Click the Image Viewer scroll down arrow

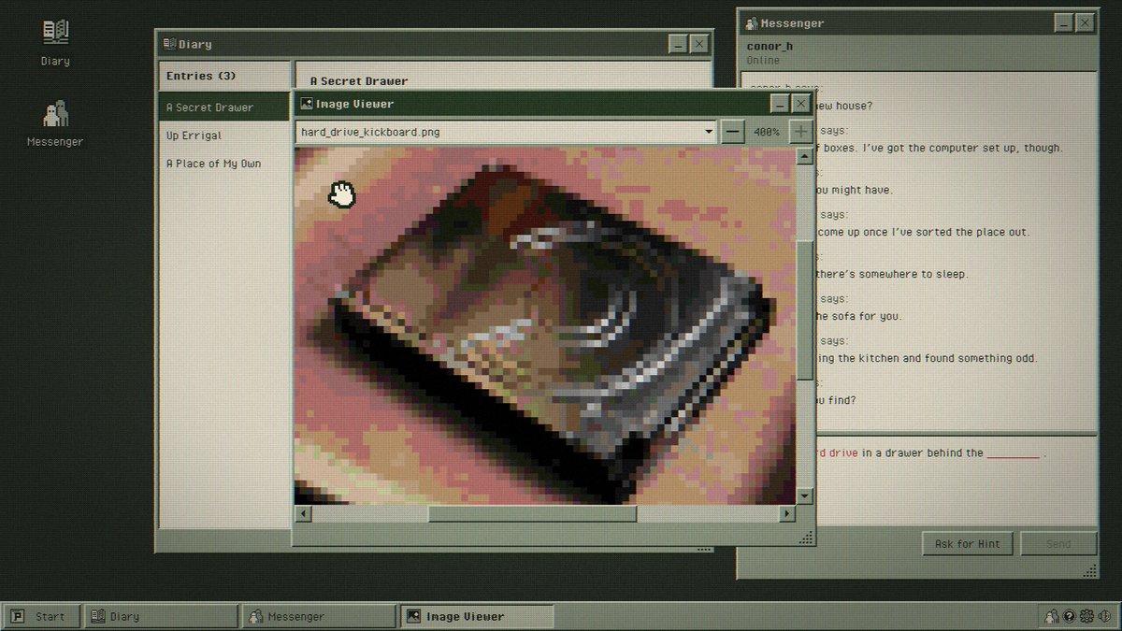point(805,496)
